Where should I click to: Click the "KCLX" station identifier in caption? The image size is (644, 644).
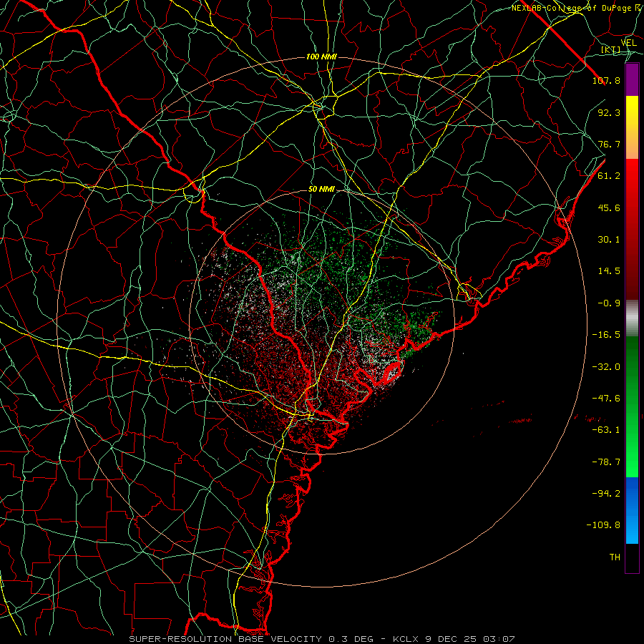pyautogui.click(x=405, y=639)
